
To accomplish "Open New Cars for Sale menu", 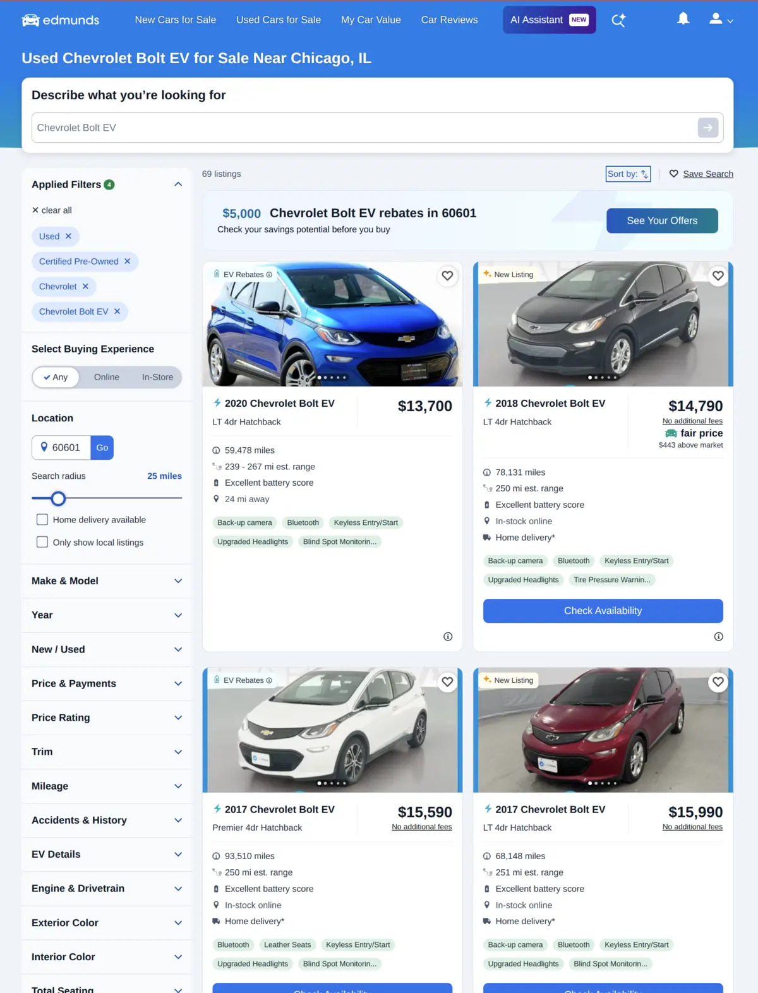I will pyautogui.click(x=176, y=20).
